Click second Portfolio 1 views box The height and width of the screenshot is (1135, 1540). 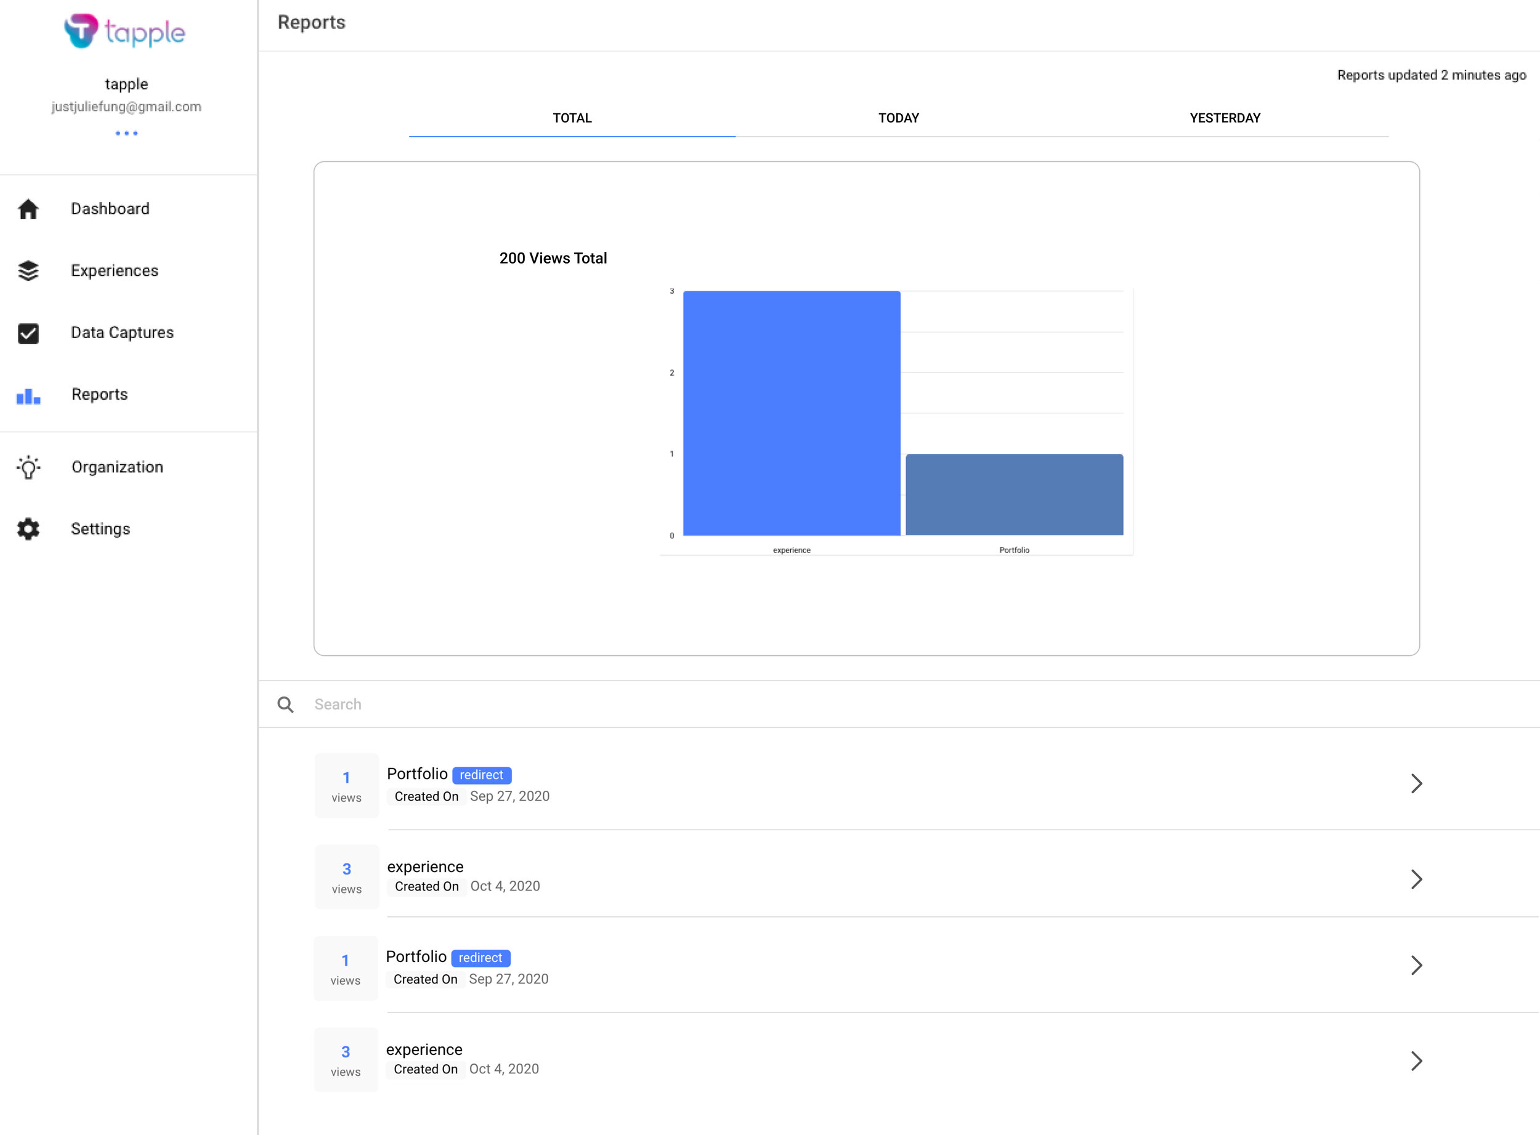click(346, 968)
